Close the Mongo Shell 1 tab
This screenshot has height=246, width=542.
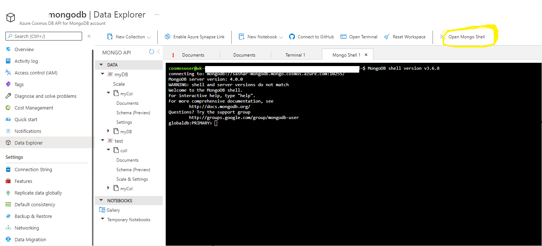pos(366,55)
